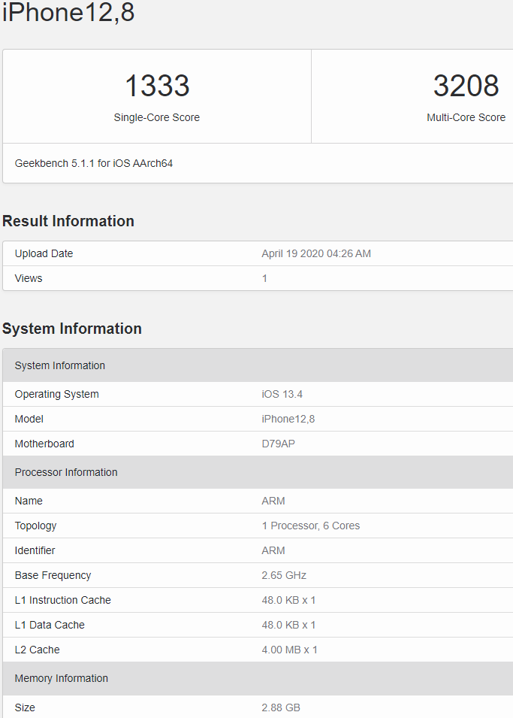The width and height of the screenshot is (513, 718).
Task: Select the 3208 multi-core score value
Action: click(x=466, y=86)
